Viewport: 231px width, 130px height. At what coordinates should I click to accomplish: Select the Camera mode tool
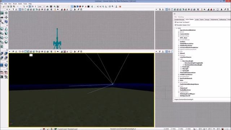pyautogui.click(x=2, y=13)
